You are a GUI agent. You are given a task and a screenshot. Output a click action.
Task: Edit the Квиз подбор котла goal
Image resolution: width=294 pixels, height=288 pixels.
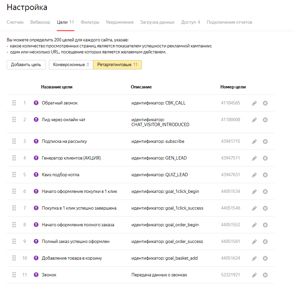click(x=254, y=175)
